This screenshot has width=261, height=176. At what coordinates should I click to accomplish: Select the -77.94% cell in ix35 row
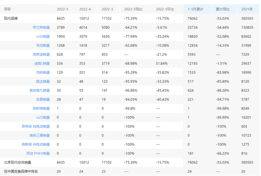tap(130, 36)
